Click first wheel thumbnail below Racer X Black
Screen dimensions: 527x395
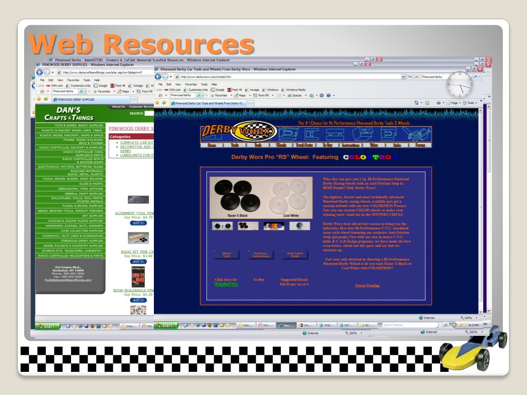click(222, 226)
